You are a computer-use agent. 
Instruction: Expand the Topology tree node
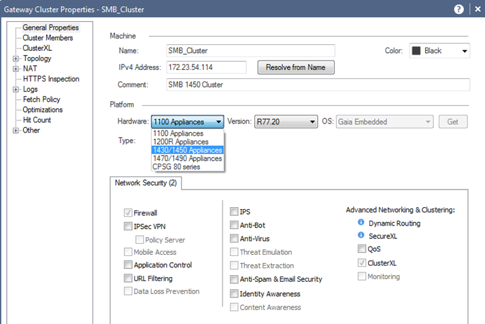tap(16, 58)
